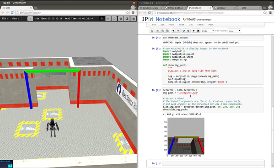Open the Code cell type dropdown
Screen dimensions: 274x168
208,31
